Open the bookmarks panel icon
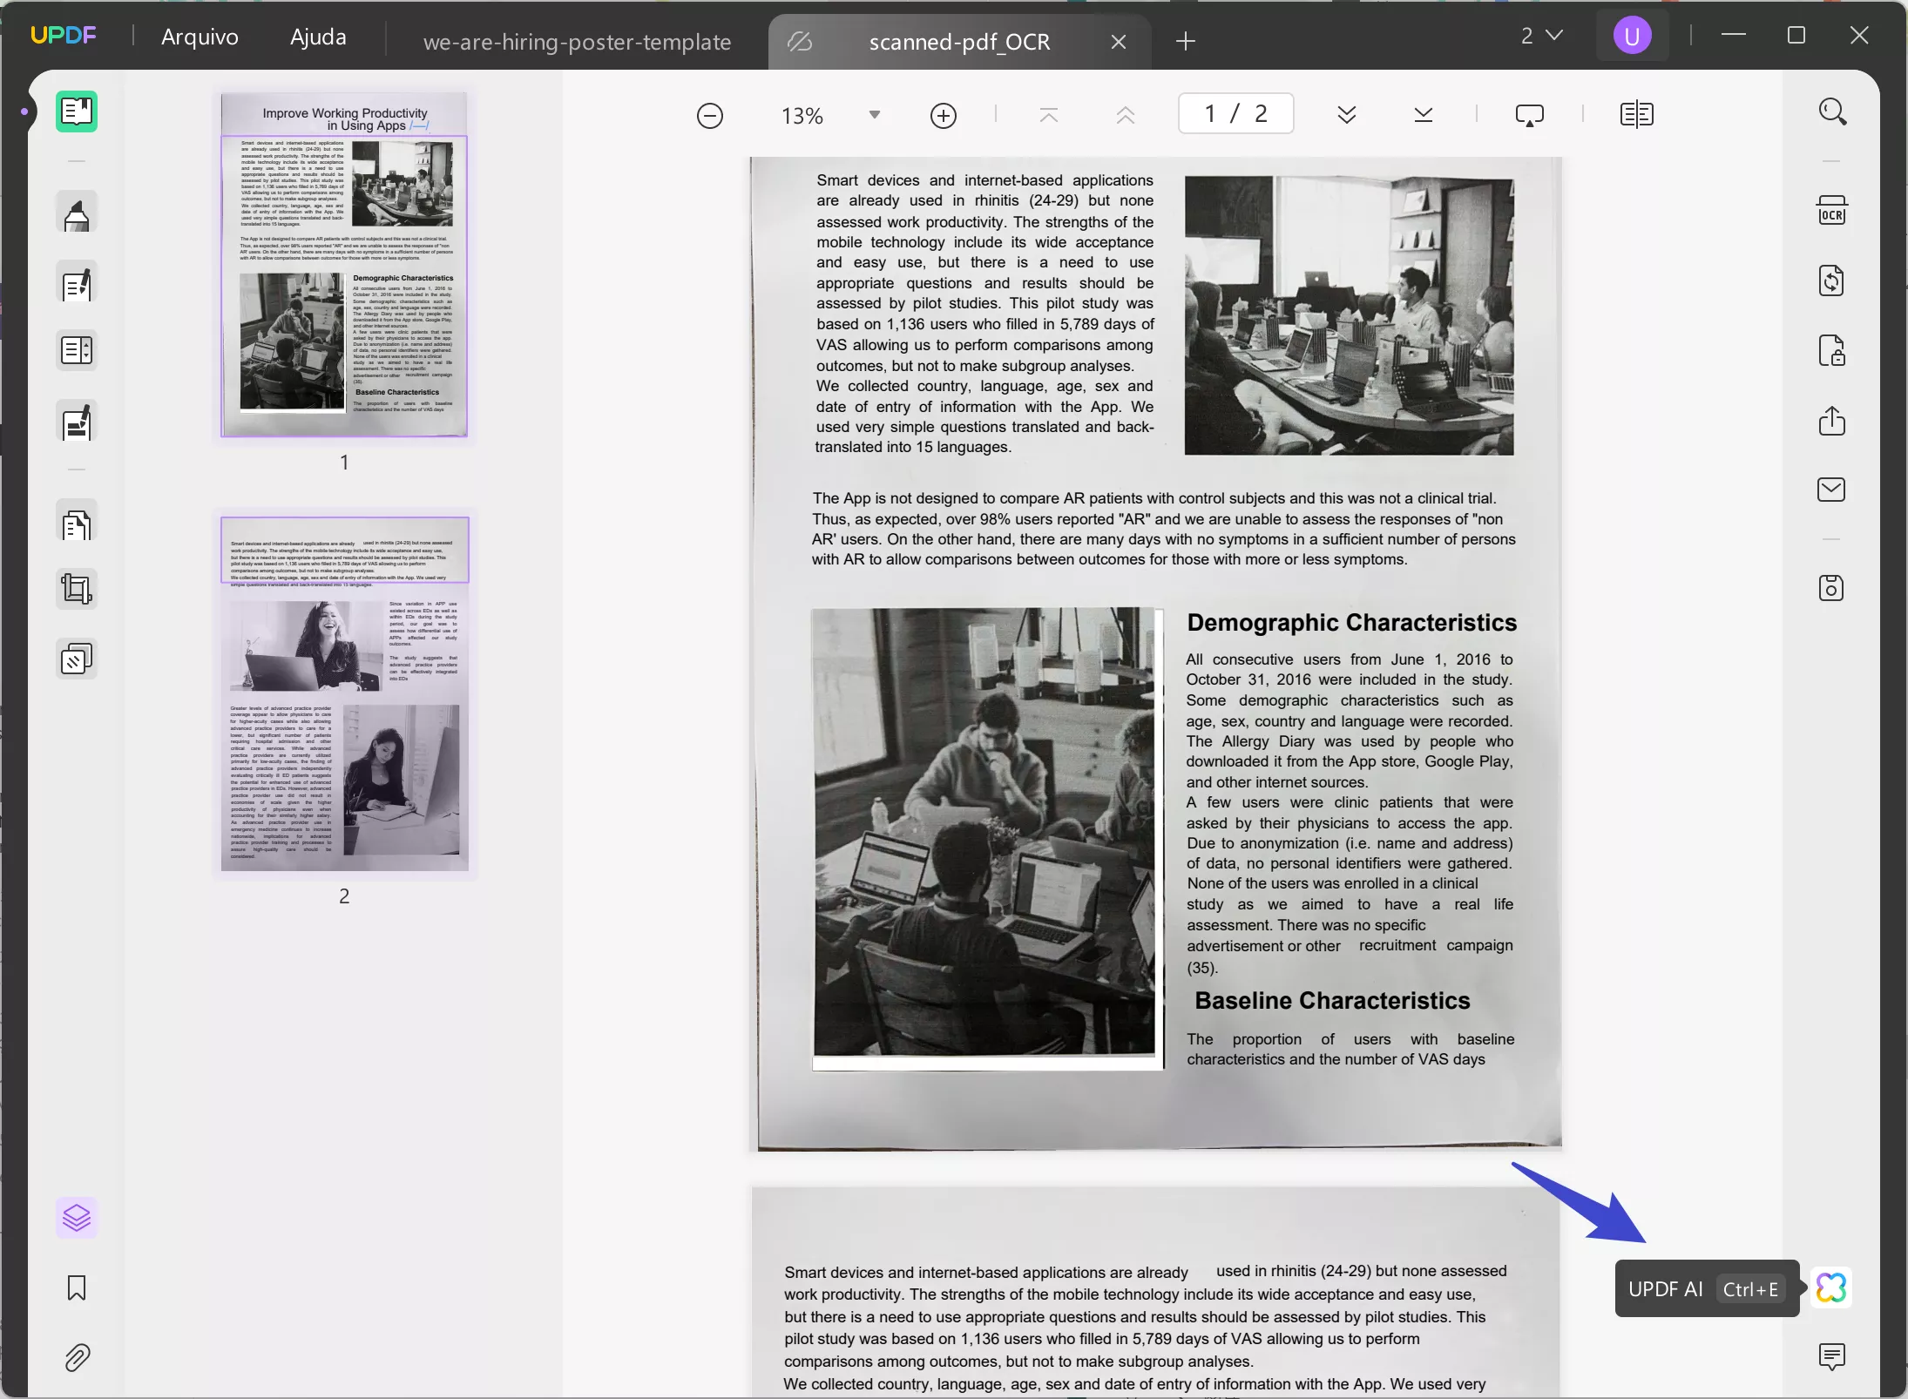1908x1399 pixels. pyautogui.click(x=77, y=1287)
